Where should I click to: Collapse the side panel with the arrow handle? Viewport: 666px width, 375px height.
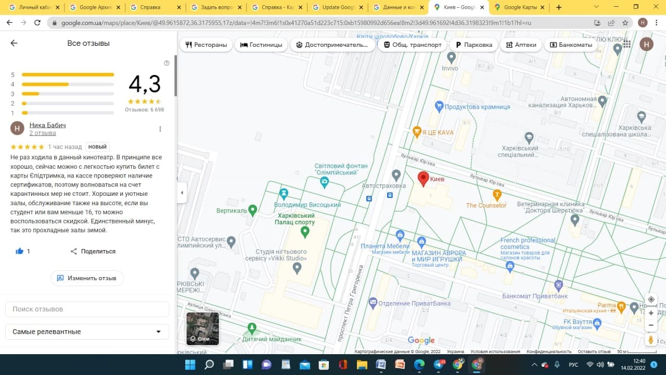(182, 193)
